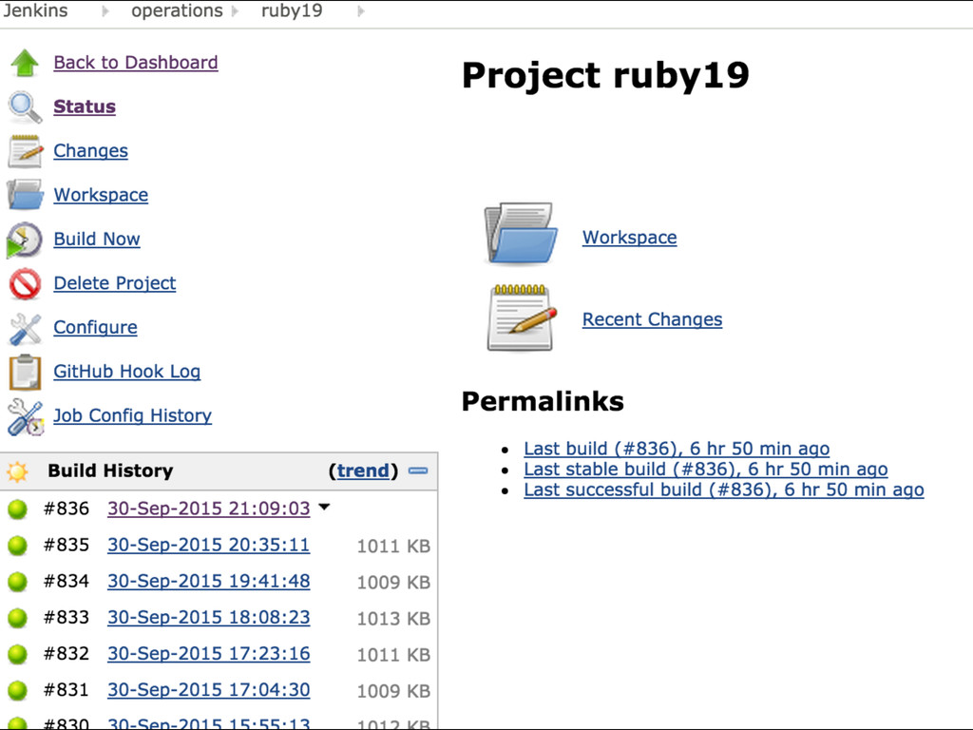Click the Configure tools icon

pos(25,328)
